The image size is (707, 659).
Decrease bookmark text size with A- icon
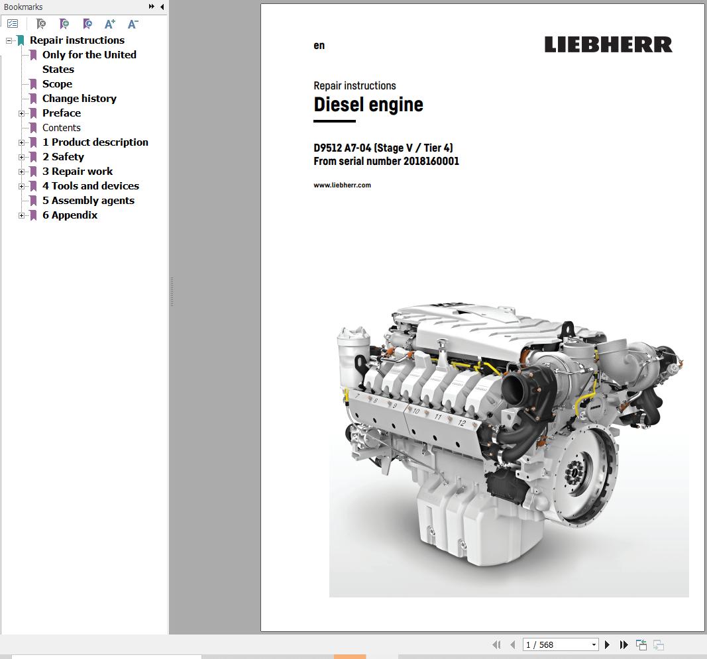pos(132,24)
